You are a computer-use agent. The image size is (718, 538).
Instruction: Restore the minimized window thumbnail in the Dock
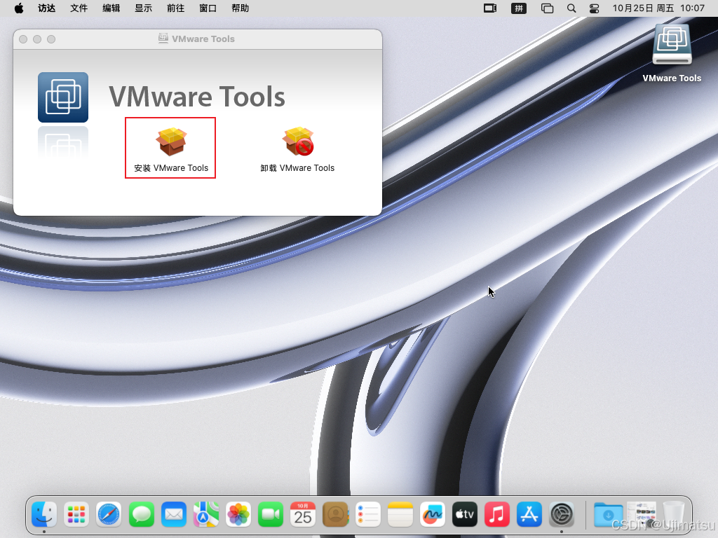coord(641,514)
